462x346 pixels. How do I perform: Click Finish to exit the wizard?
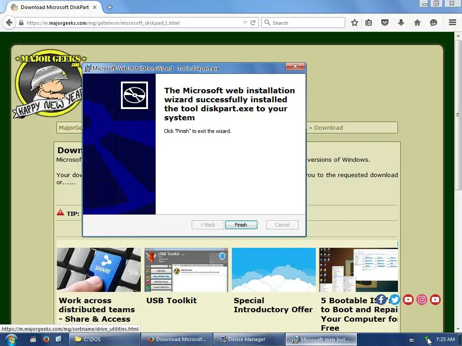click(x=241, y=225)
